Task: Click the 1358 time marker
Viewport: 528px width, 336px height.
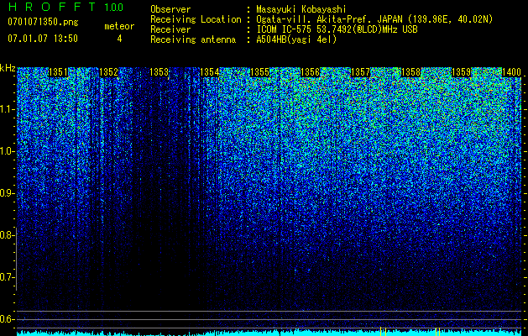Action: pos(410,72)
